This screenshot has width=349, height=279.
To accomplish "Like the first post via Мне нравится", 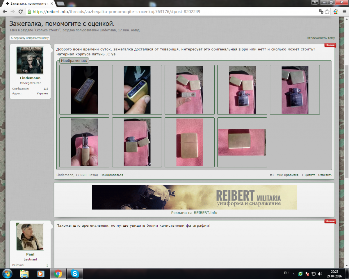I will click(x=287, y=175).
